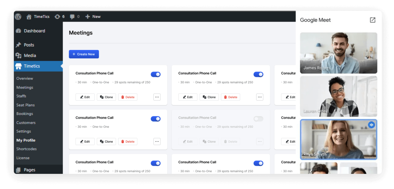Screen dimensions: 394x189
Task: Click the WordPress logo in the admin bar
Action: (x=18, y=16)
